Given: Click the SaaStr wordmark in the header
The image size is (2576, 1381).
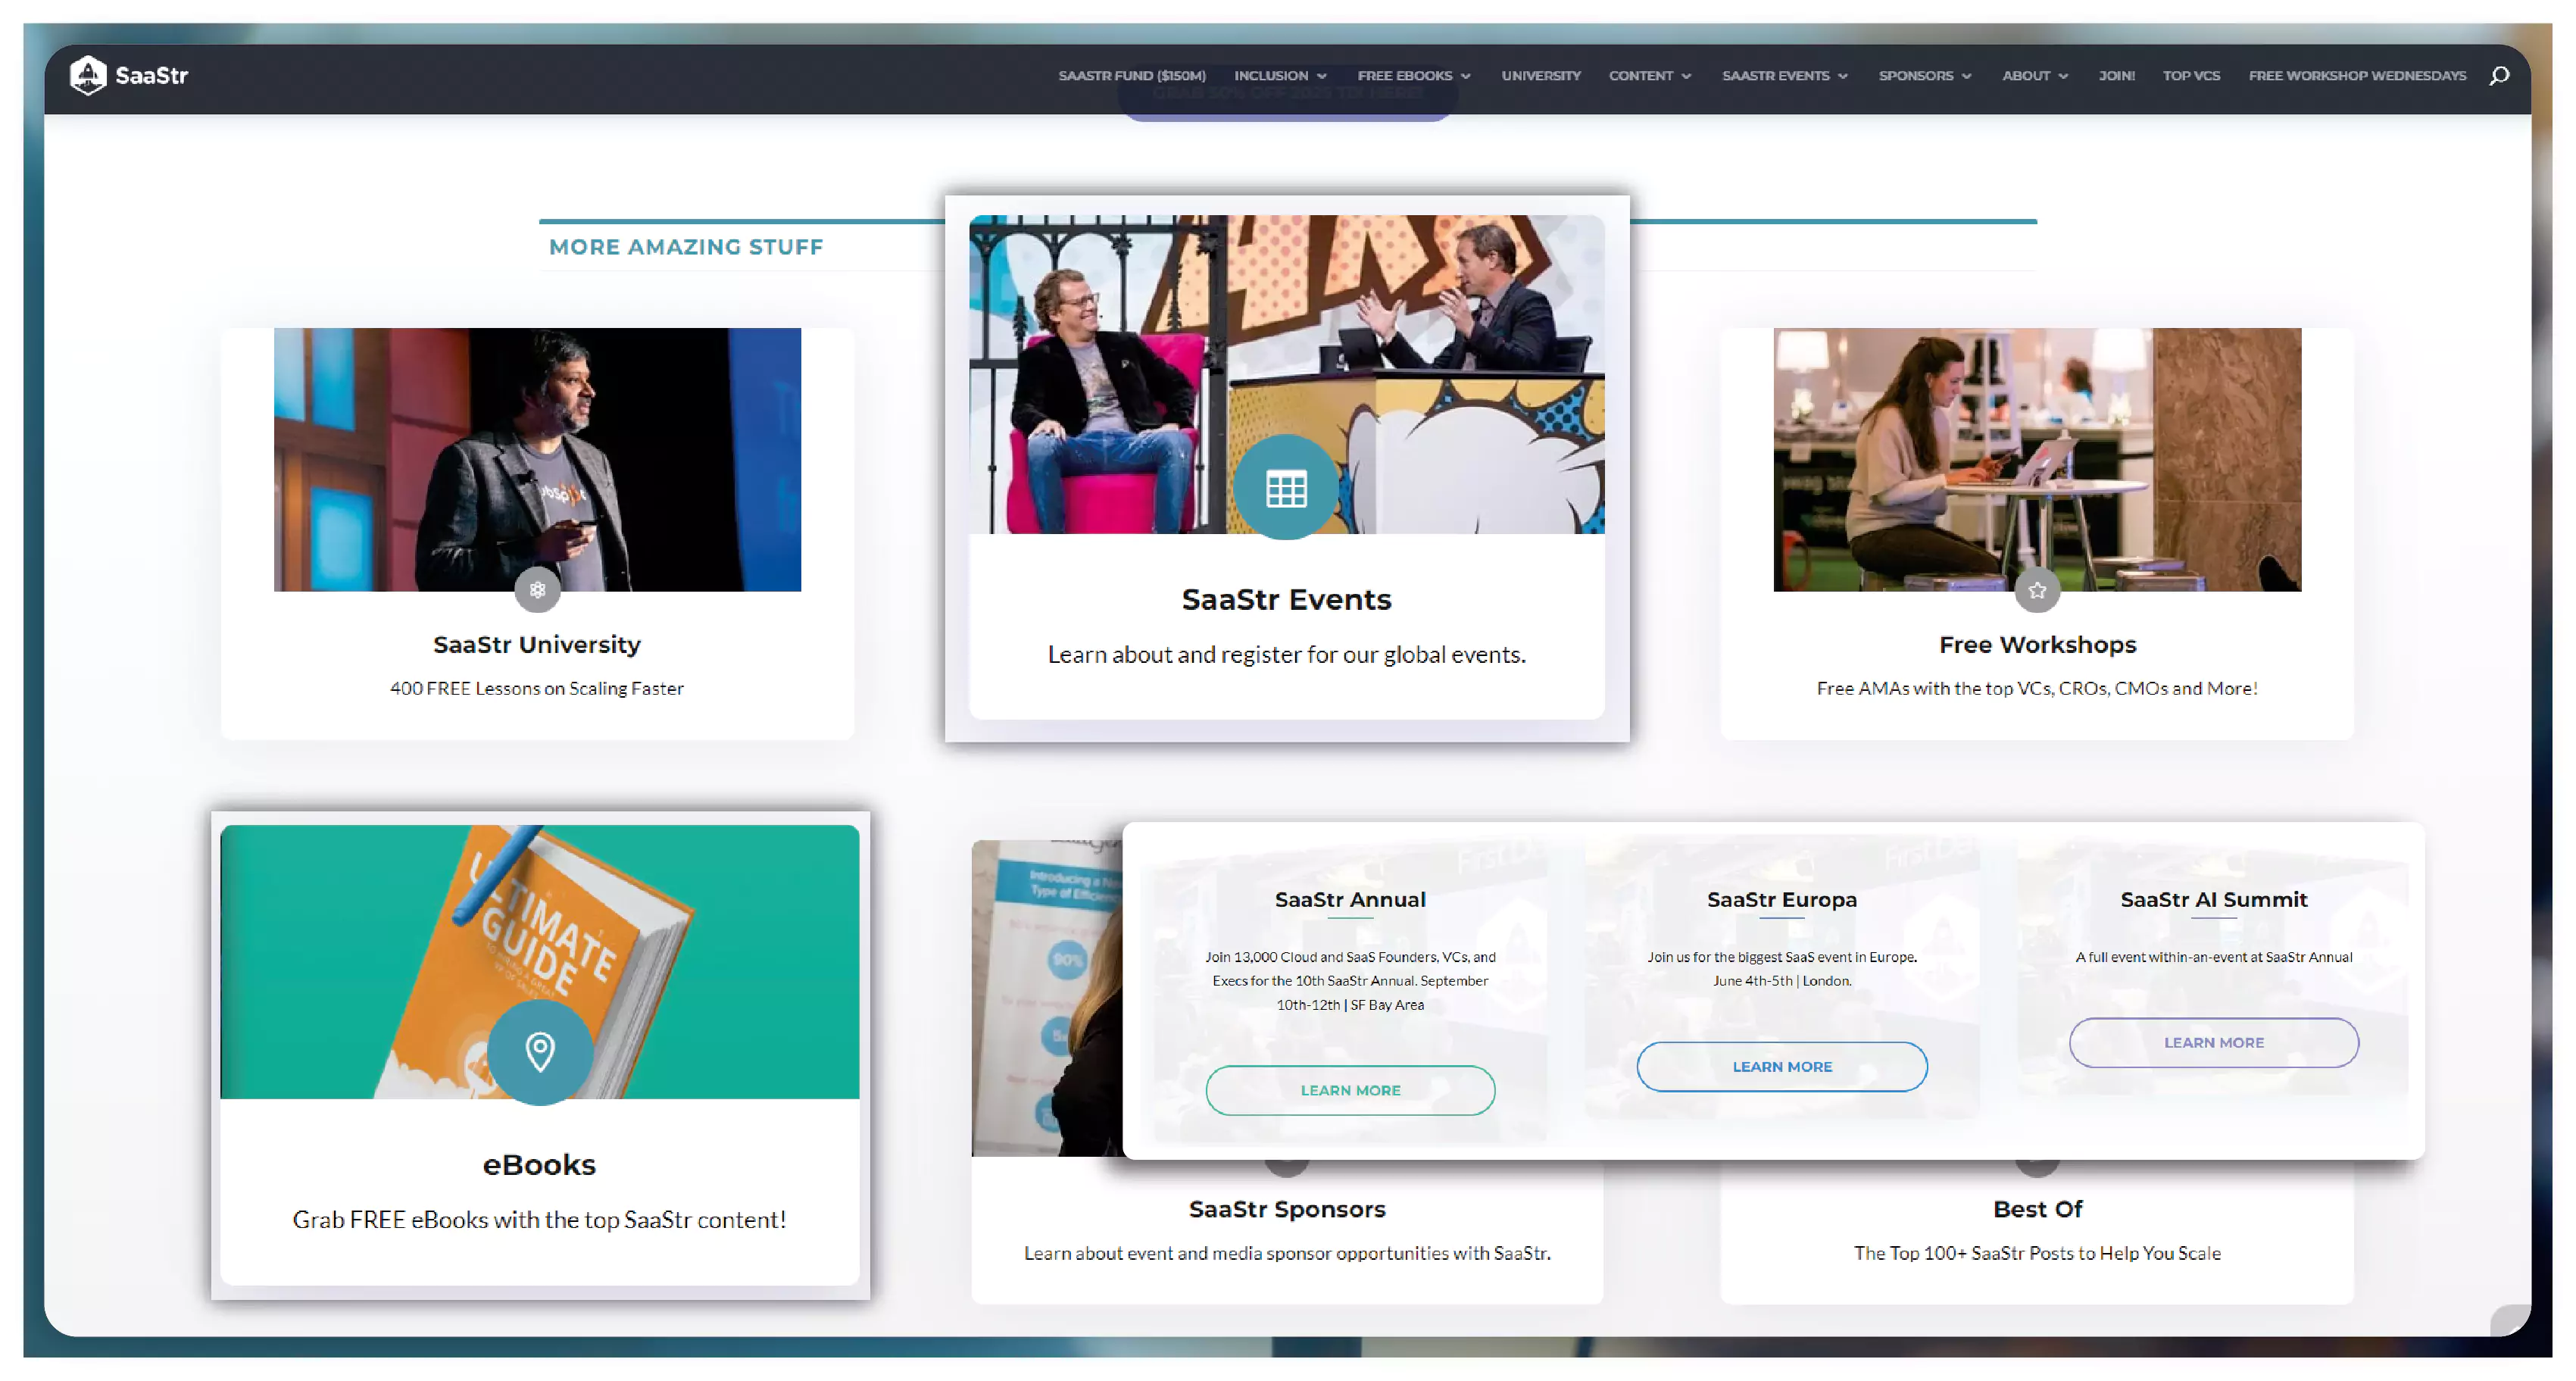Looking at the screenshot, I should [x=151, y=76].
